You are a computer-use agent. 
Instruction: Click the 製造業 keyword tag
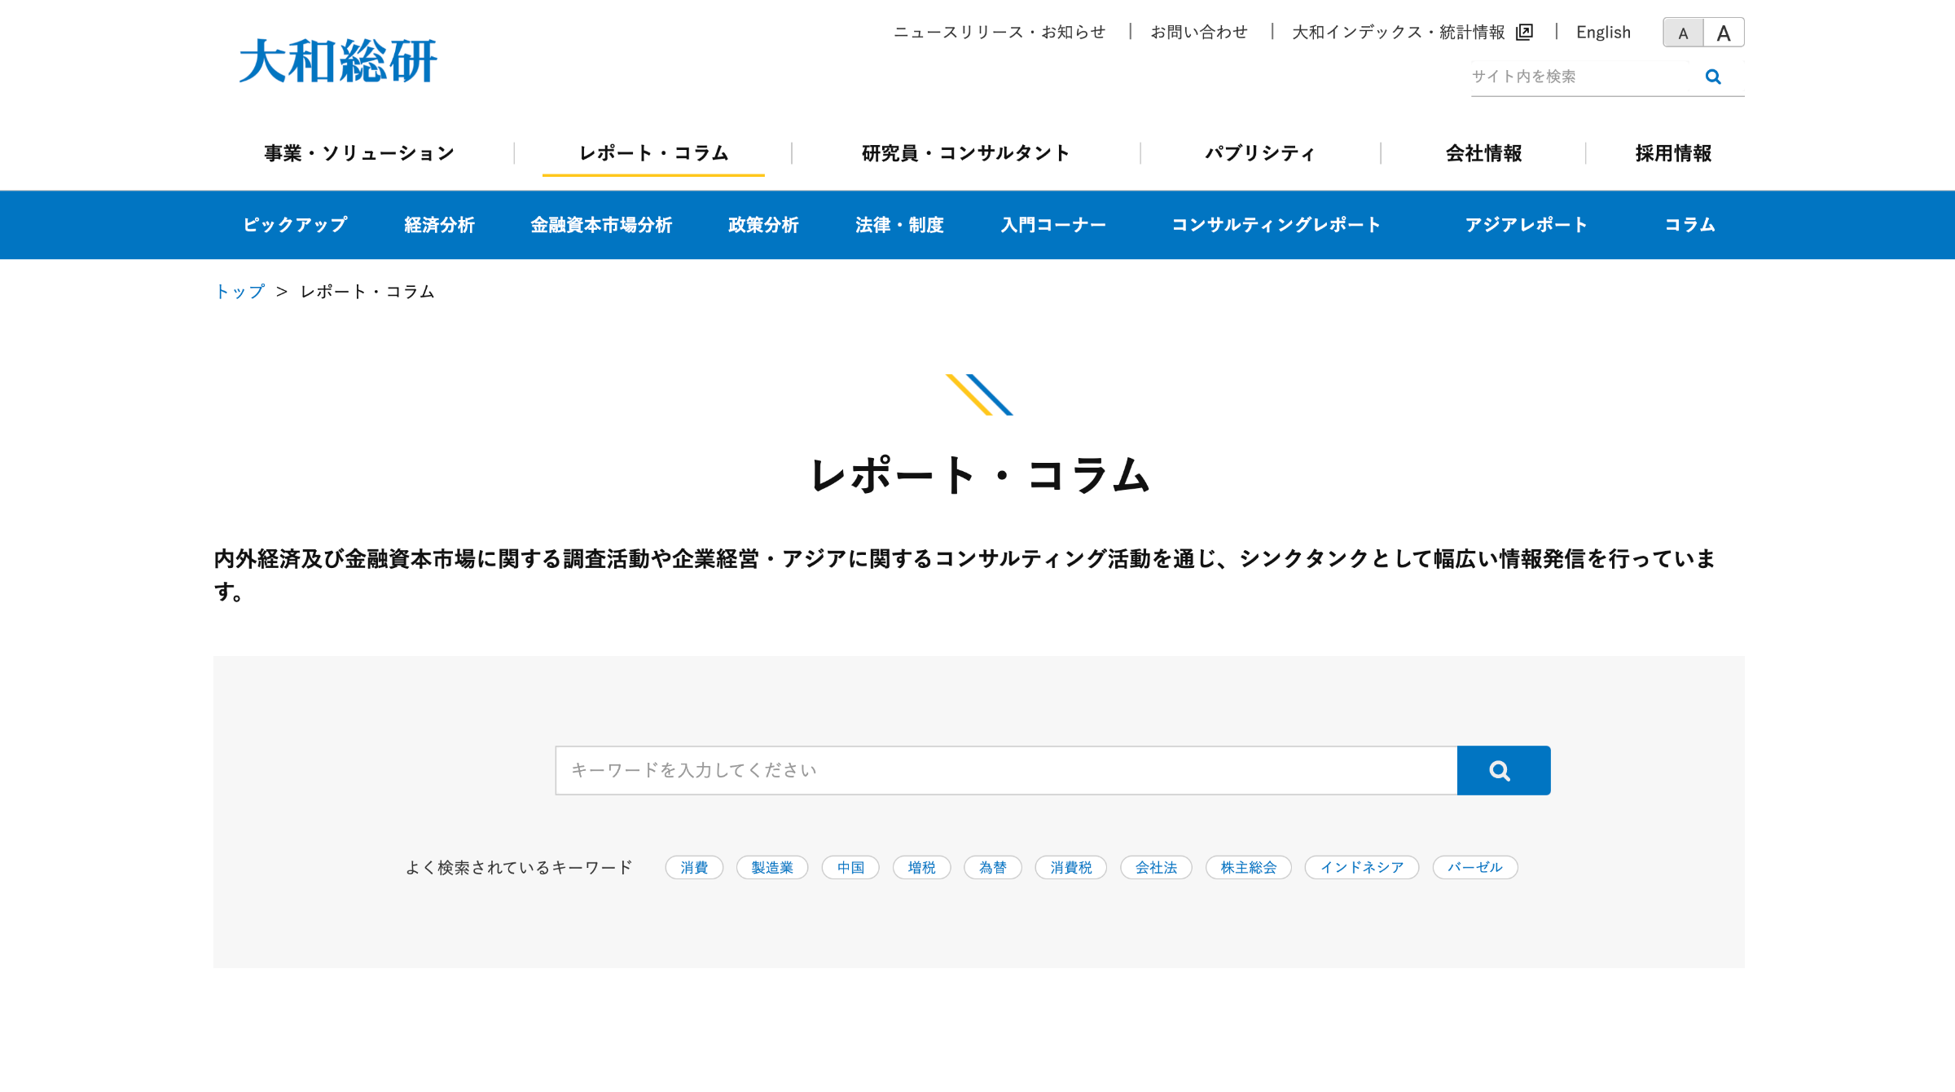[772, 867]
